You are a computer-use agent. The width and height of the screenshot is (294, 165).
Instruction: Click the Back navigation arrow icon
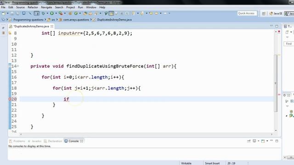(156, 13)
